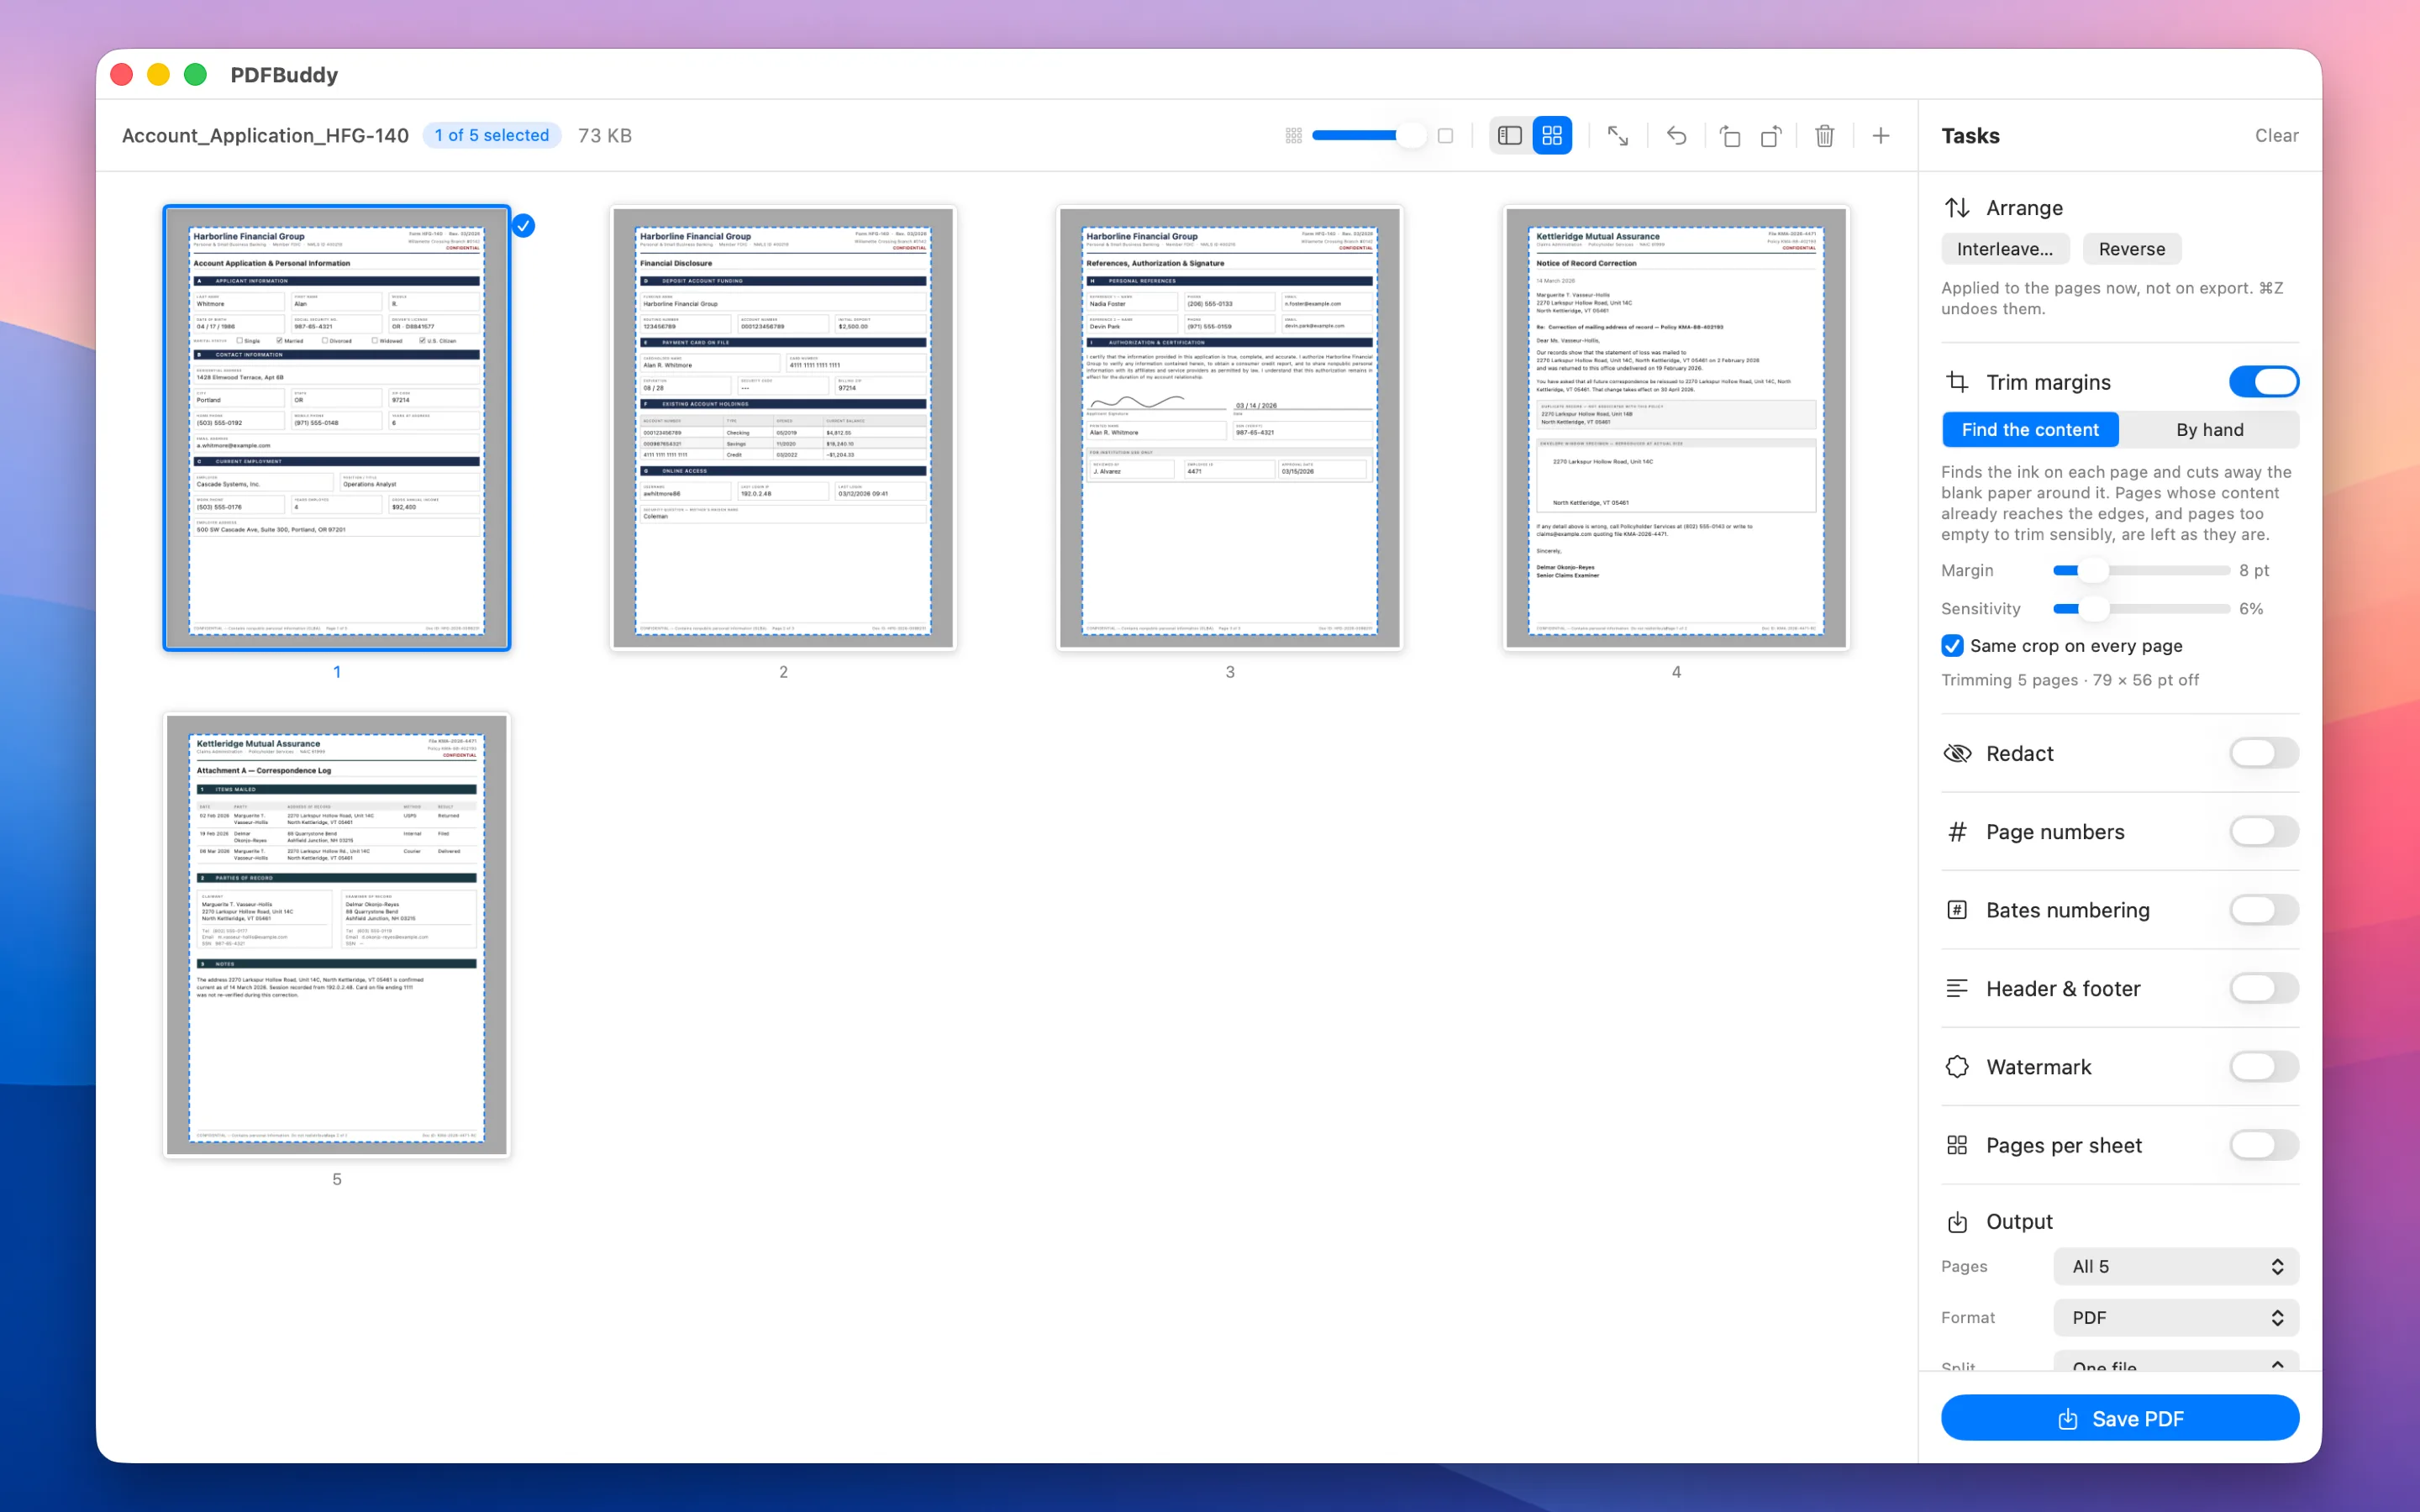Click the Pages per sheet grid icon
Screen dimensions: 2420x1512
click(1957, 1145)
